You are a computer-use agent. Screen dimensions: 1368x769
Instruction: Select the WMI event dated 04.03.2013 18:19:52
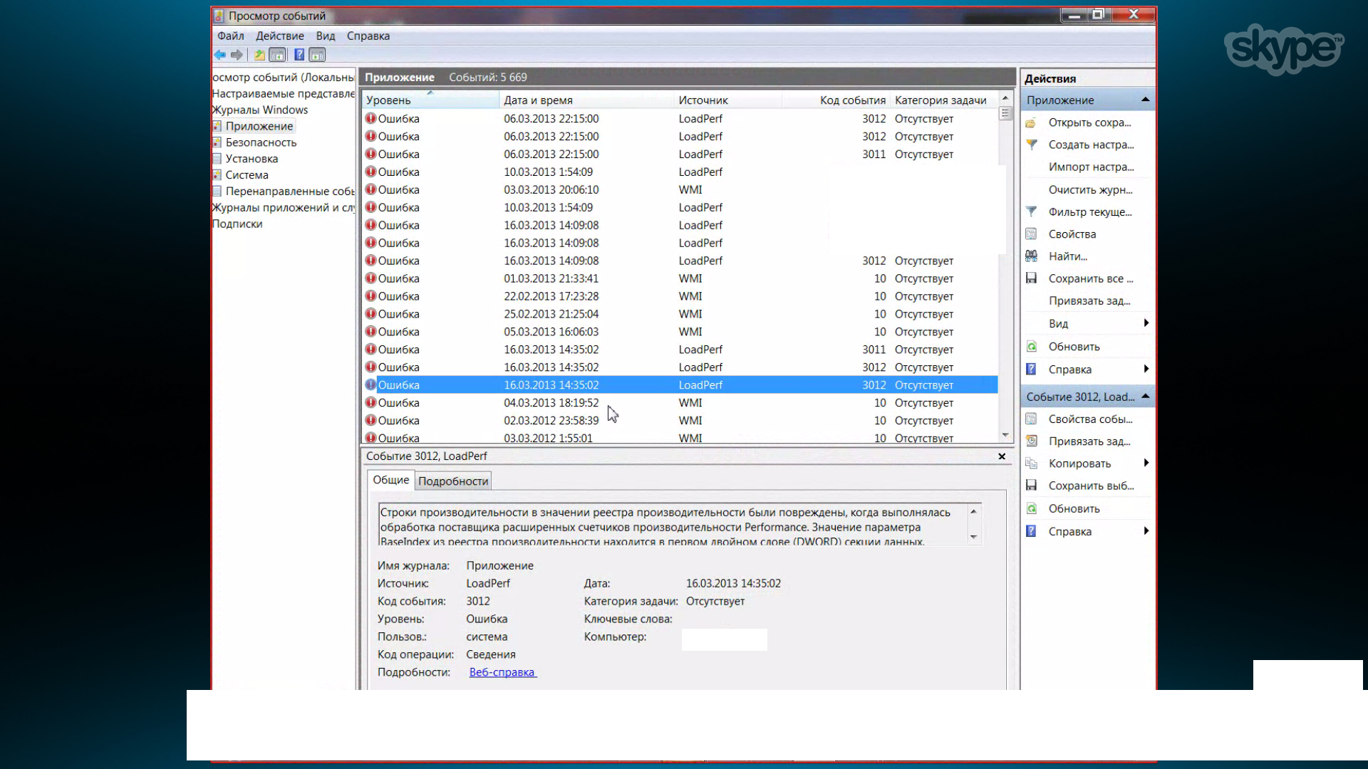coord(680,403)
